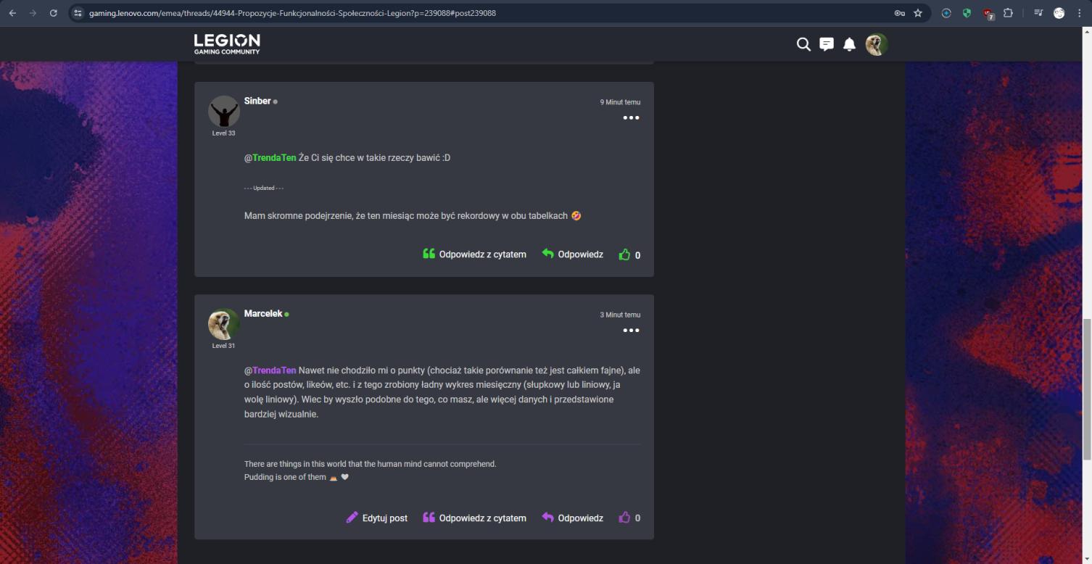Open the notifications bell icon

(849, 45)
